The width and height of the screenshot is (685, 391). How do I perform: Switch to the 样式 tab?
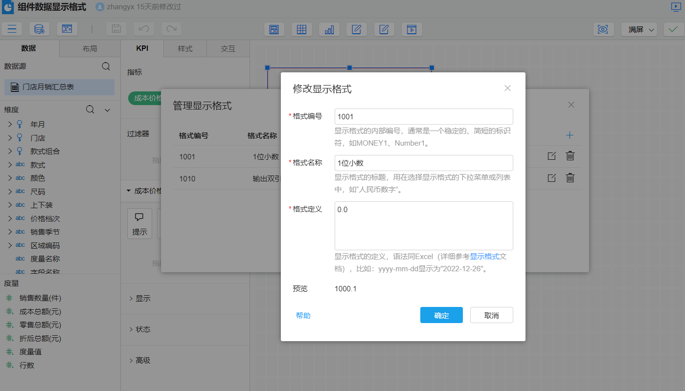(x=184, y=48)
